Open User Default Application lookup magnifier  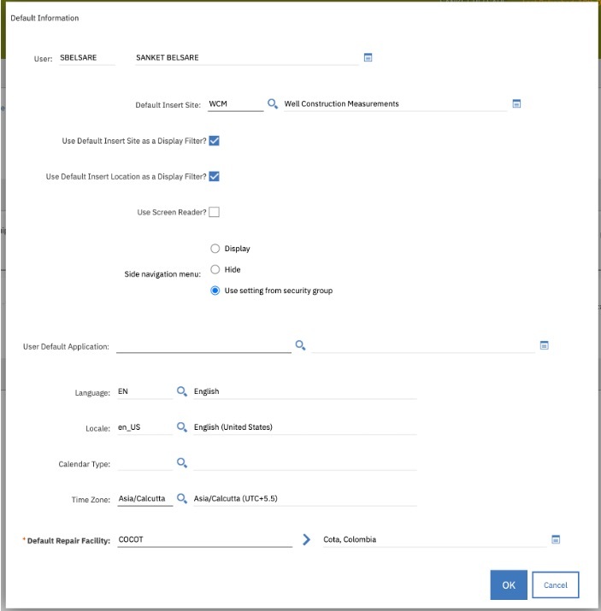(x=300, y=345)
